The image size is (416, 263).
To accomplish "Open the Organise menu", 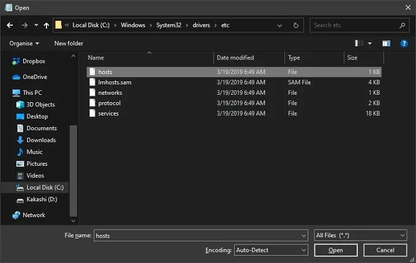I will (x=24, y=43).
